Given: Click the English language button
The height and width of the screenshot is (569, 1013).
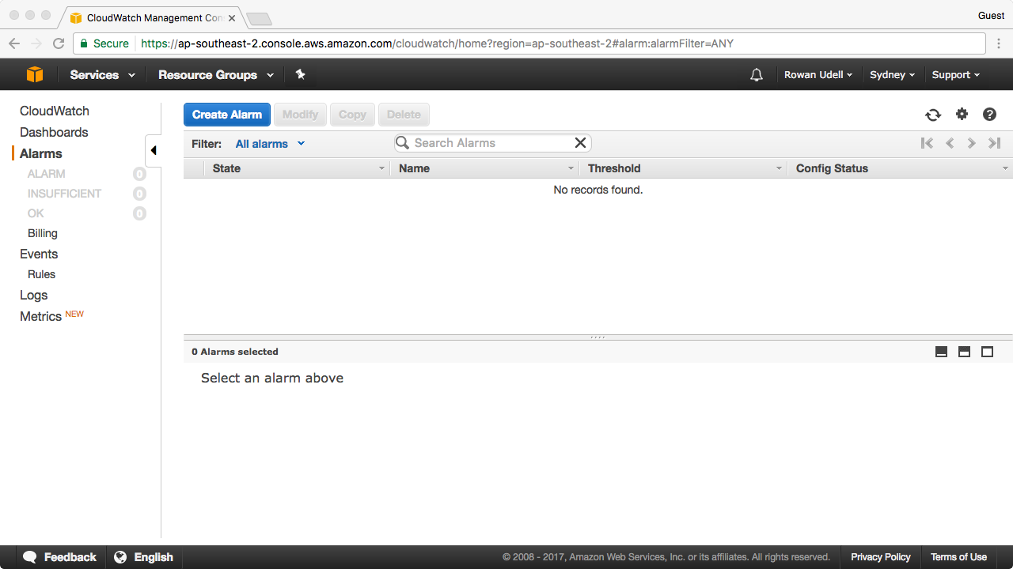Looking at the screenshot, I should pyautogui.click(x=143, y=557).
